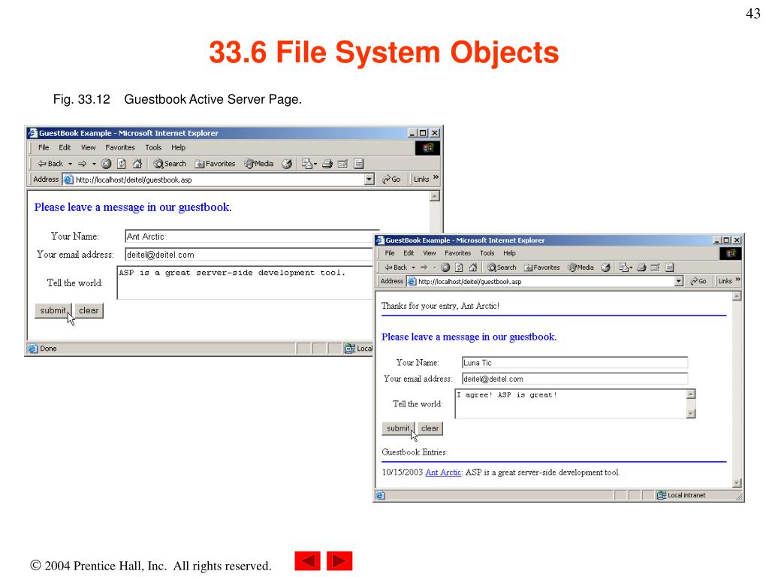Click email address field in right form
This screenshot has height=577, width=769.
574,379
